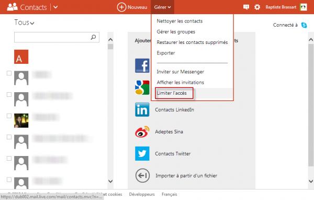Click the fifth contact's grey avatar
This screenshot has width=314, height=200.
point(21,163)
